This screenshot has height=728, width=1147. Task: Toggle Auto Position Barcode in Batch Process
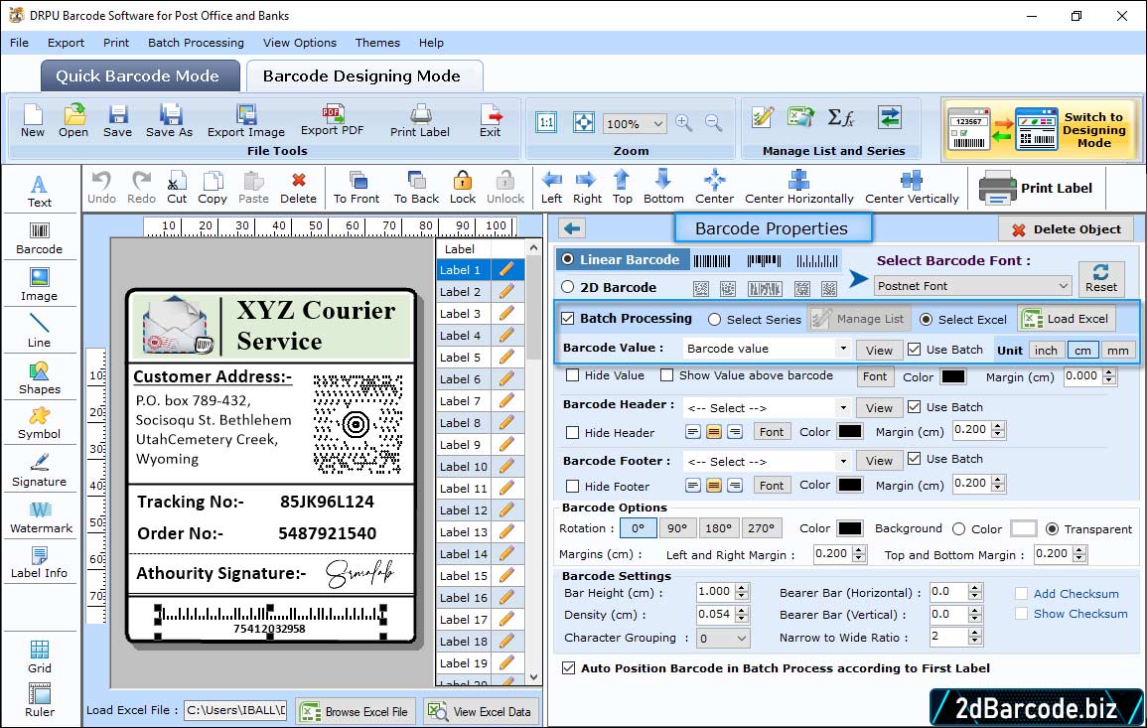568,668
